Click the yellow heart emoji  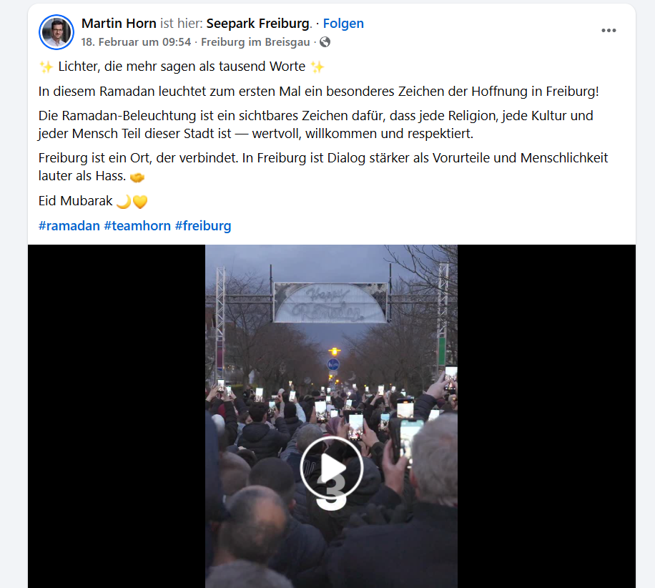coord(140,202)
